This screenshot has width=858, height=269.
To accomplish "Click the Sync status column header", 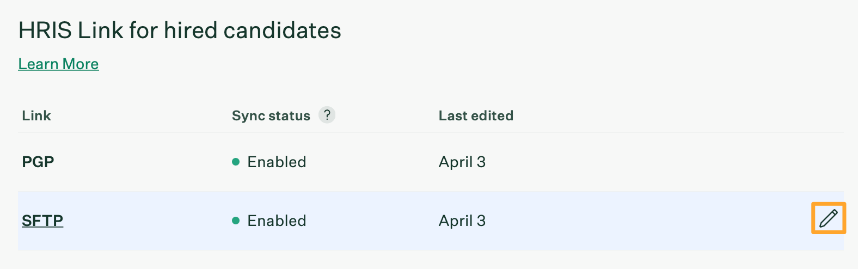I will [271, 115].
